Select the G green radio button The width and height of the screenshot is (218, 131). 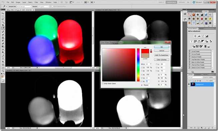tap(142, 78)
